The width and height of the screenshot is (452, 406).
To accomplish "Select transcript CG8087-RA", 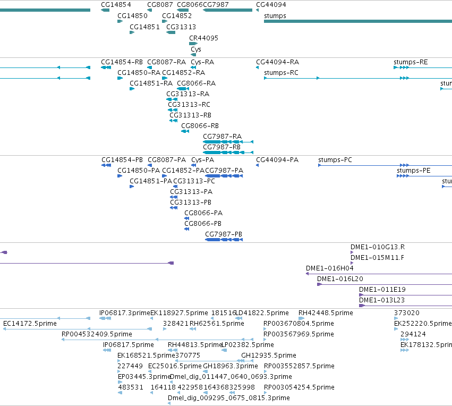I will pyautogui.click(x=166, y=62).
